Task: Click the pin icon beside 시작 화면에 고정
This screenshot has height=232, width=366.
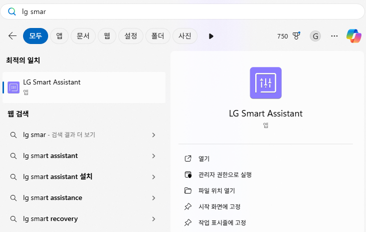Action: [x=188, y=206]
